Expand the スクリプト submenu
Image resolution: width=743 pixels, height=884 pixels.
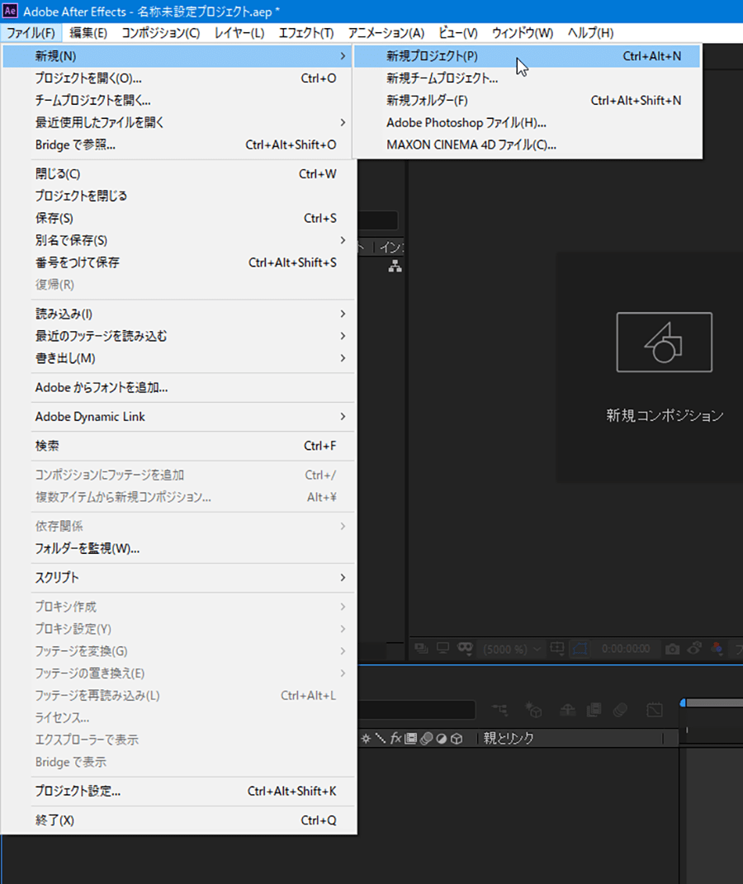pos(177,577)
